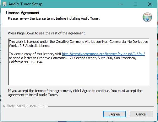The height and width of the screenshot is (122, 158).
Task: Accept the license with I Agree
Action: [114, 114]
